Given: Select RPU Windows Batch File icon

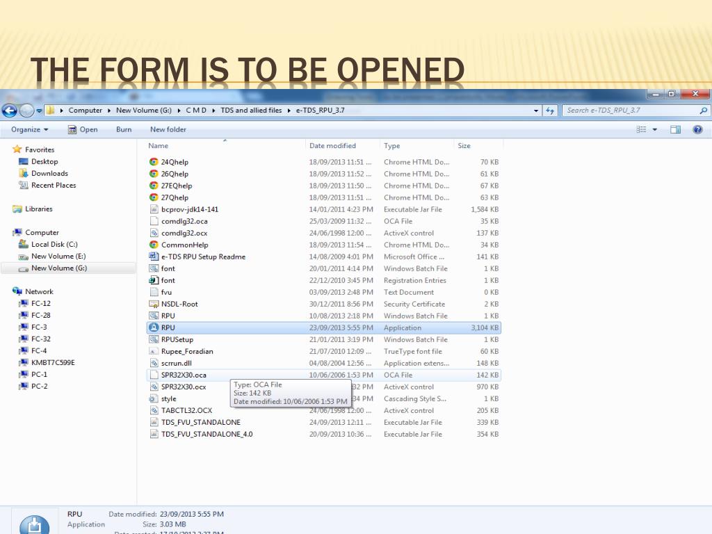Looking at the screenshot, I should 154,316.
